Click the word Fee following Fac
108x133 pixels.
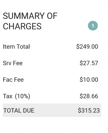click(19, 80)
